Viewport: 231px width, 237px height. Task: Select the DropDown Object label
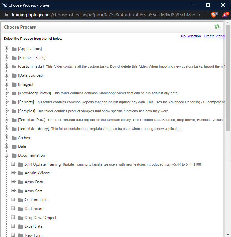click(40, 218)
